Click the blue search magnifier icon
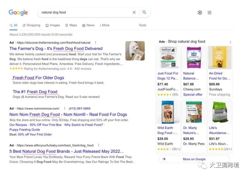Viewport: 247px width, 176px height. point(144,12)
